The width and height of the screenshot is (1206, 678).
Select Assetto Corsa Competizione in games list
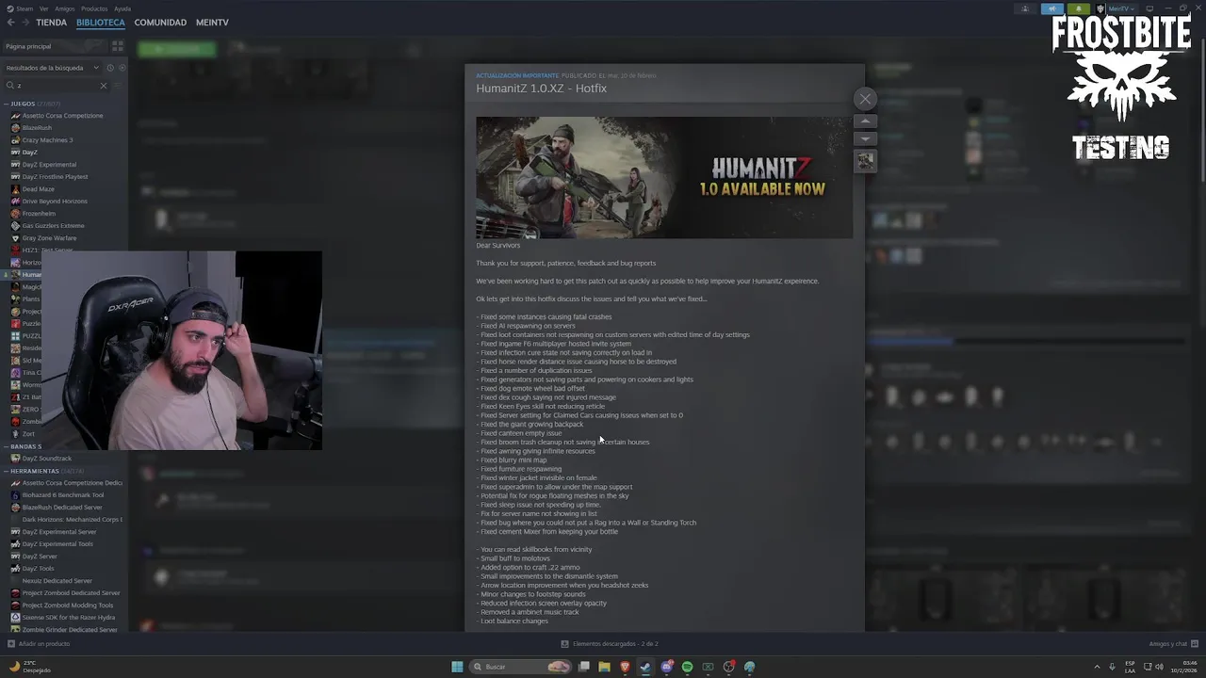pos(62,116)
